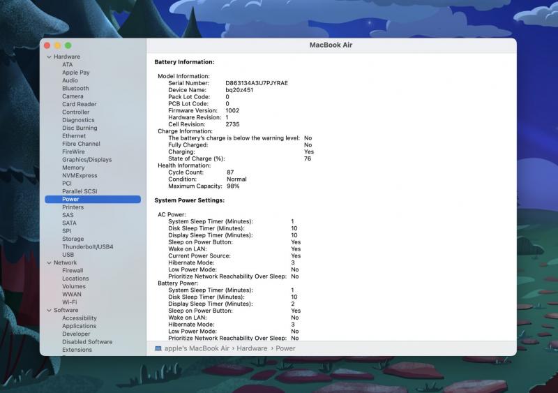Image resolution: width=558 pixels, height=393 pixels.
Task: Select USB in the sidebar
Action: pyautogui.click(x=68, y=254)
